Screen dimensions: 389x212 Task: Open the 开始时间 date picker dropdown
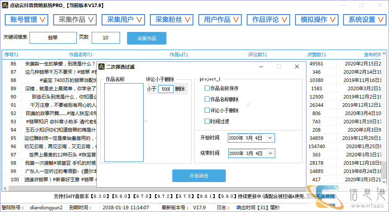point(269,138)
